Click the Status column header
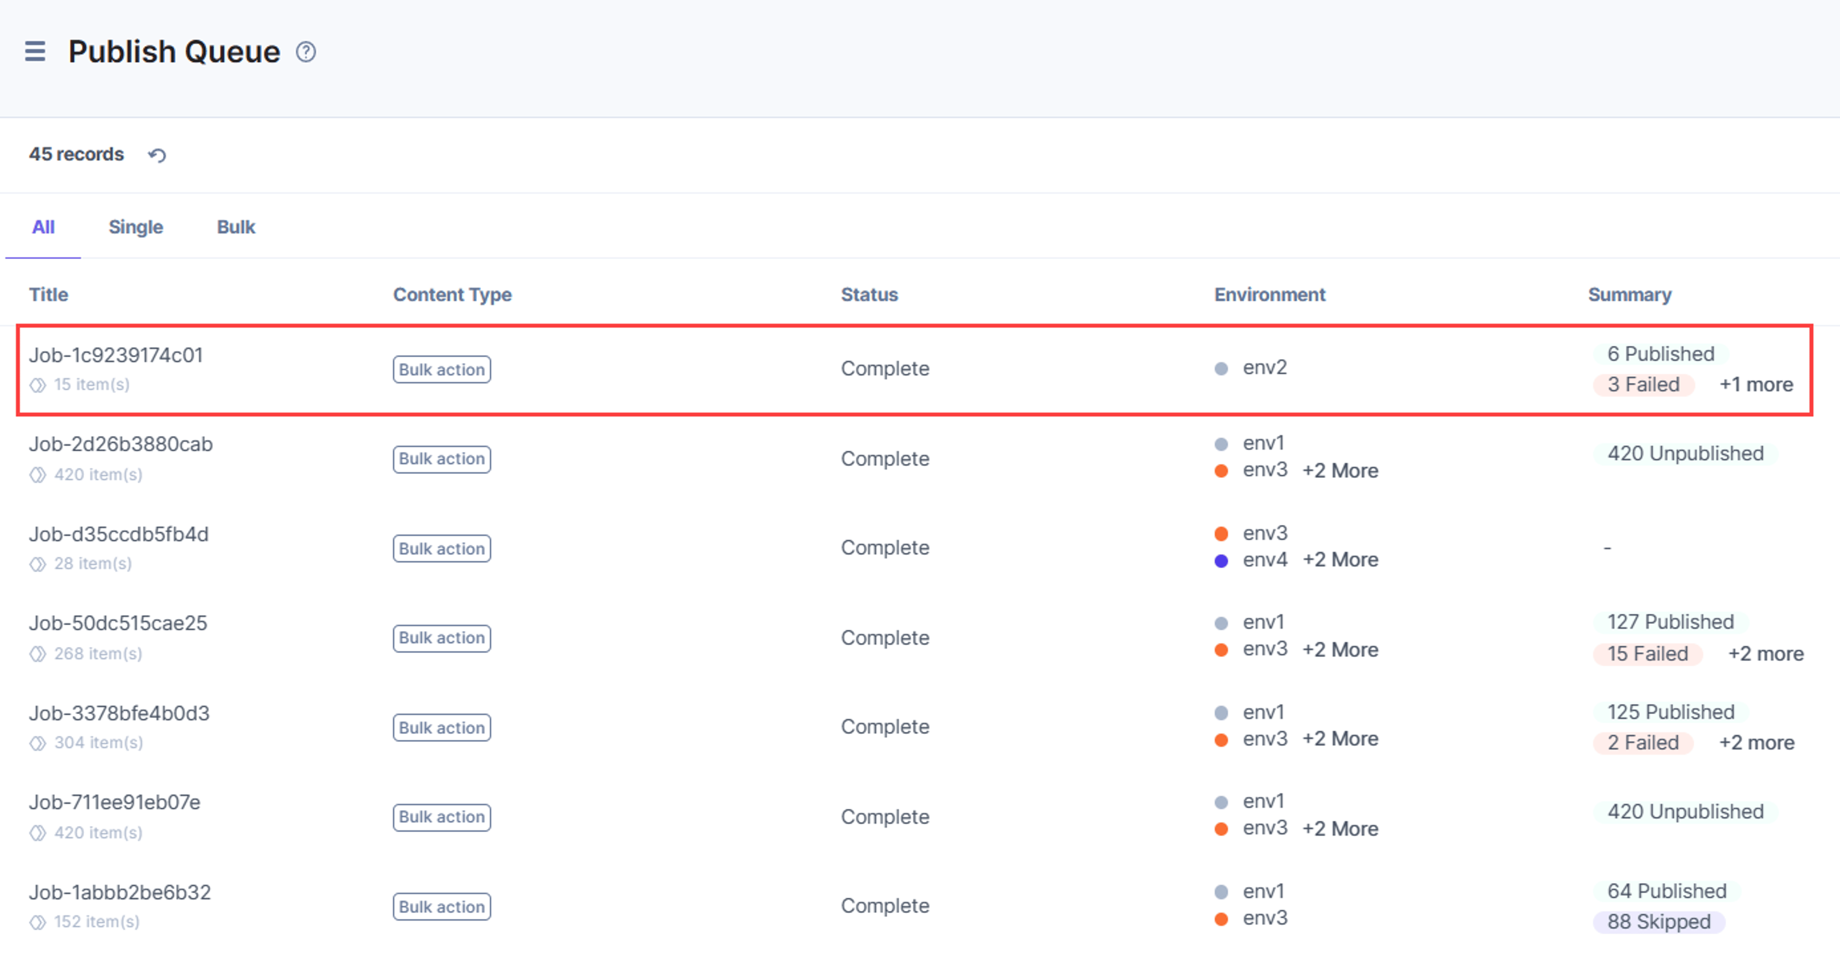This screenshot has height=971, width=1840. pyautogui.click(x=869, y=295)
